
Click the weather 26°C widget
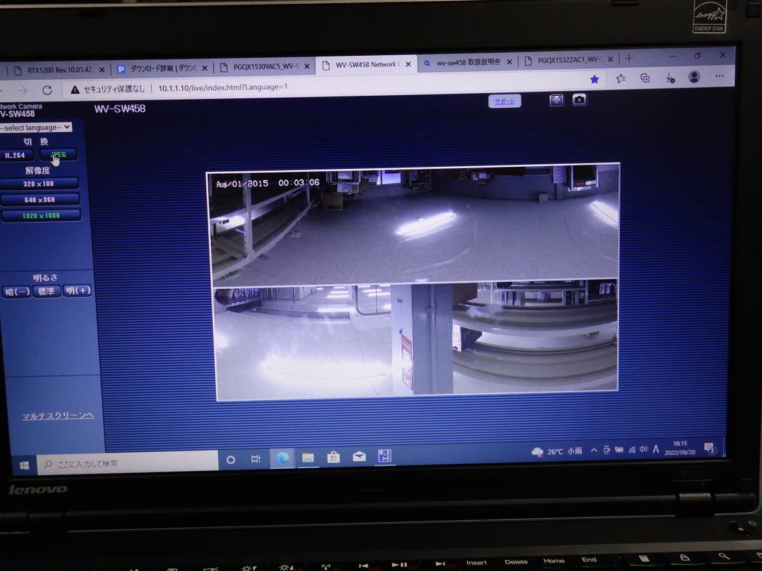pyautogui.click(x=557, y=451)
